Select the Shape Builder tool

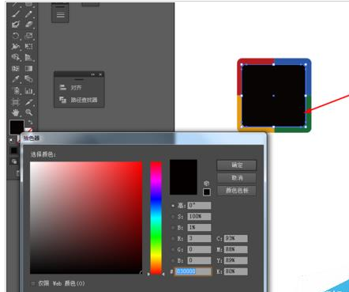click(16, 57)
